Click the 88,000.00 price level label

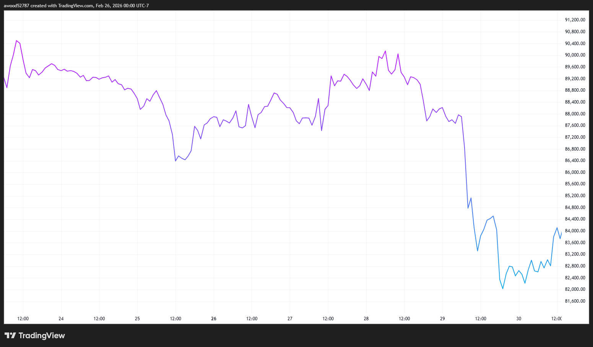574,114
